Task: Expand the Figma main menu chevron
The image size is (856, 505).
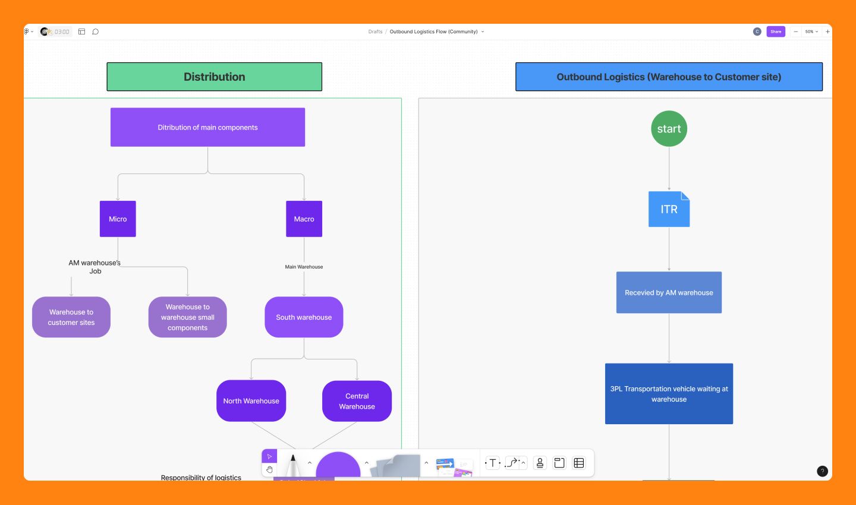Action: (33, 31)
